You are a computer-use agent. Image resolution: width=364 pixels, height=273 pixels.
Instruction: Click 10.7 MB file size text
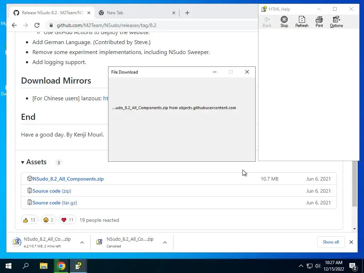(269, 179)
